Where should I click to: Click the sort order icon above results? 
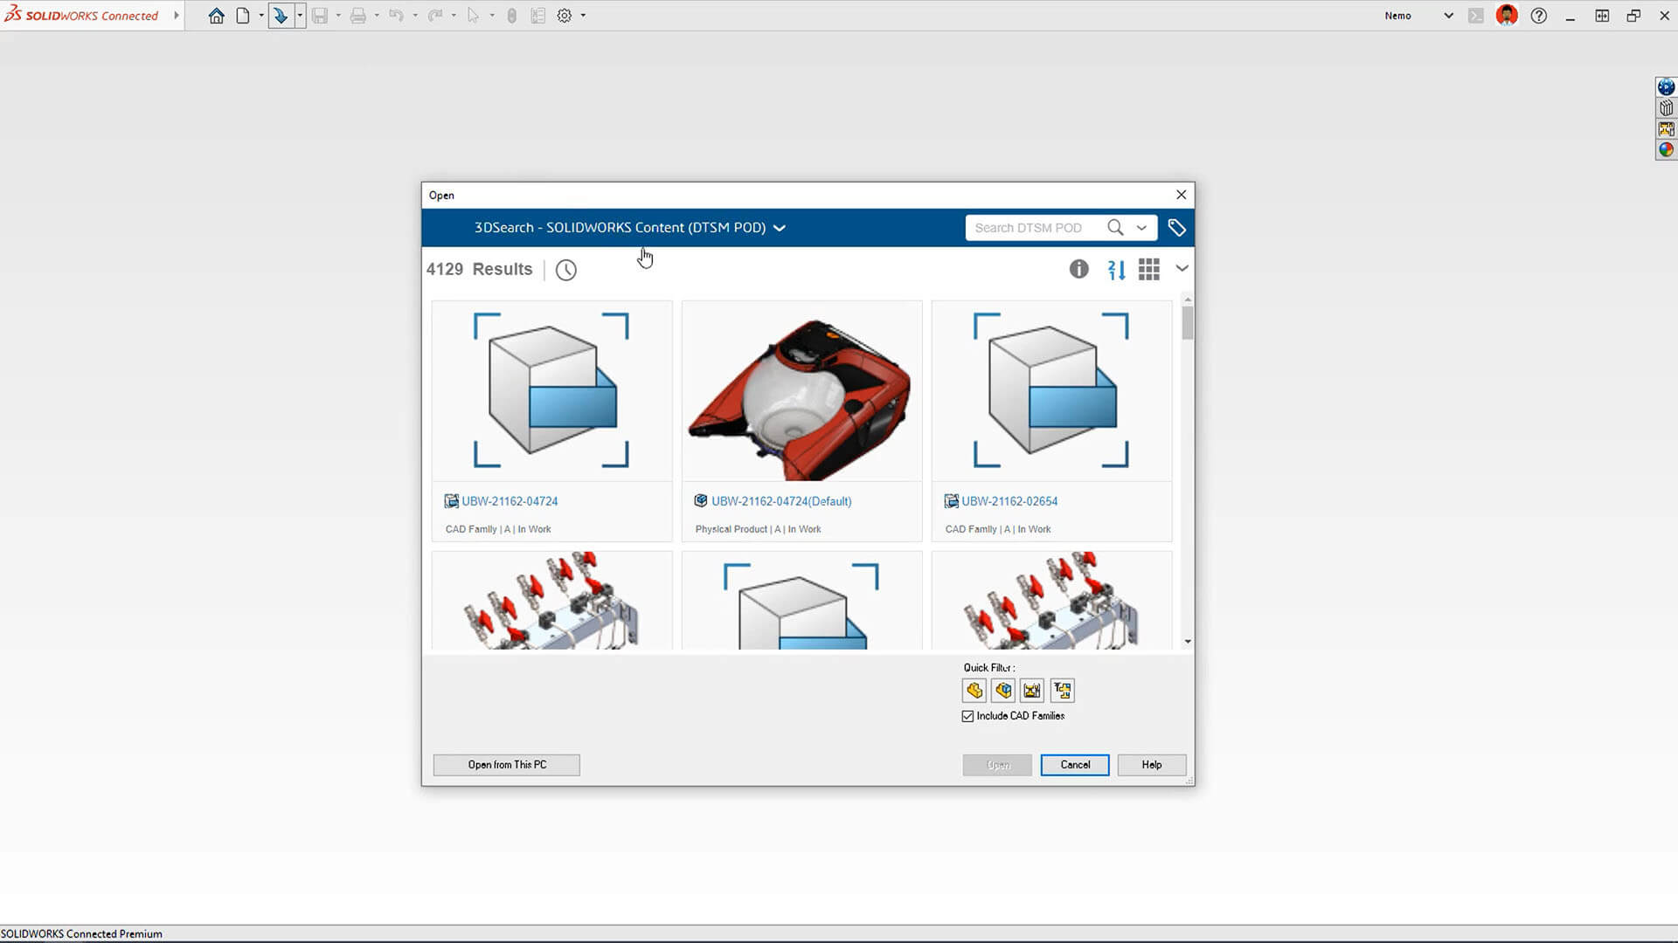pos(1116,270)
